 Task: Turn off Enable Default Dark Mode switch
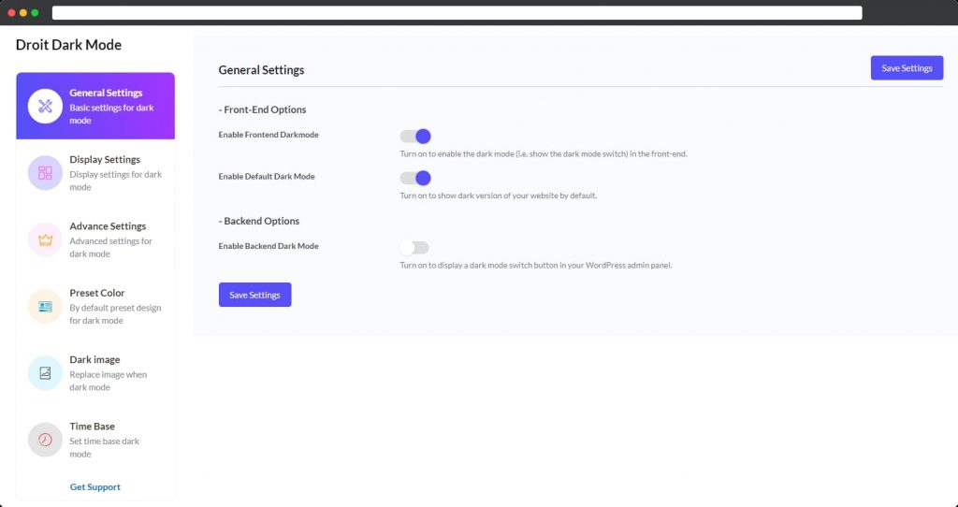415,178
